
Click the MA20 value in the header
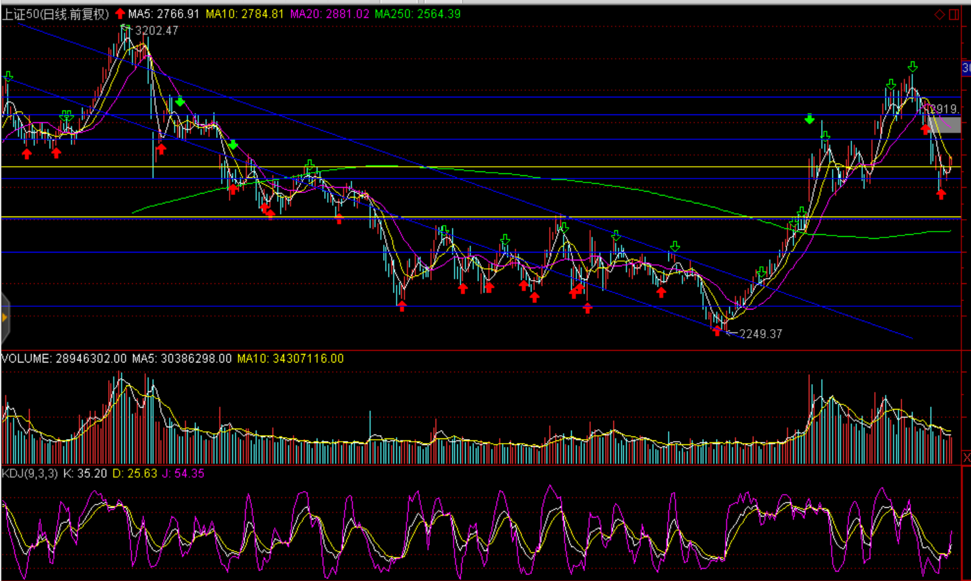[329, 14]
